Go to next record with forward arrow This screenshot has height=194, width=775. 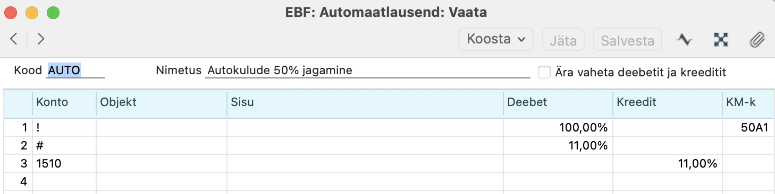point(40,39)
